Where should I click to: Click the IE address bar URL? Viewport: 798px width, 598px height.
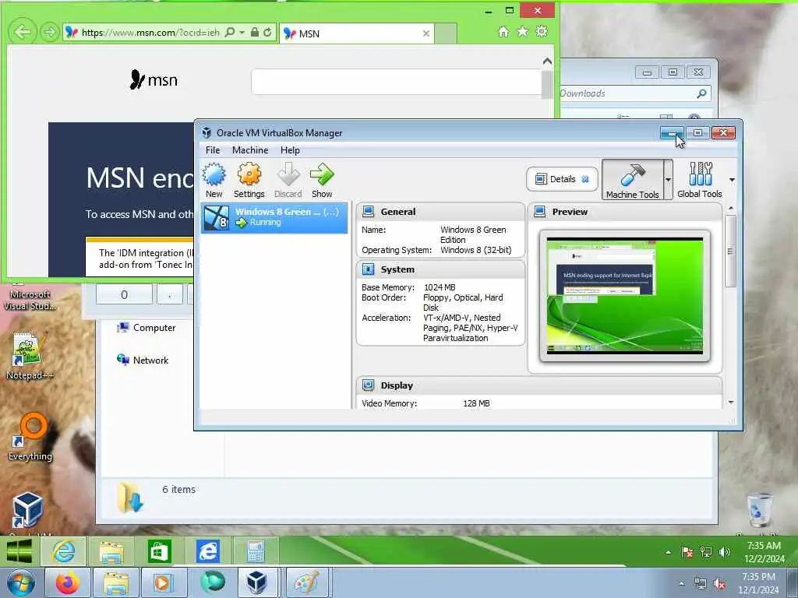pyautogui.click(x=150, y=33)
